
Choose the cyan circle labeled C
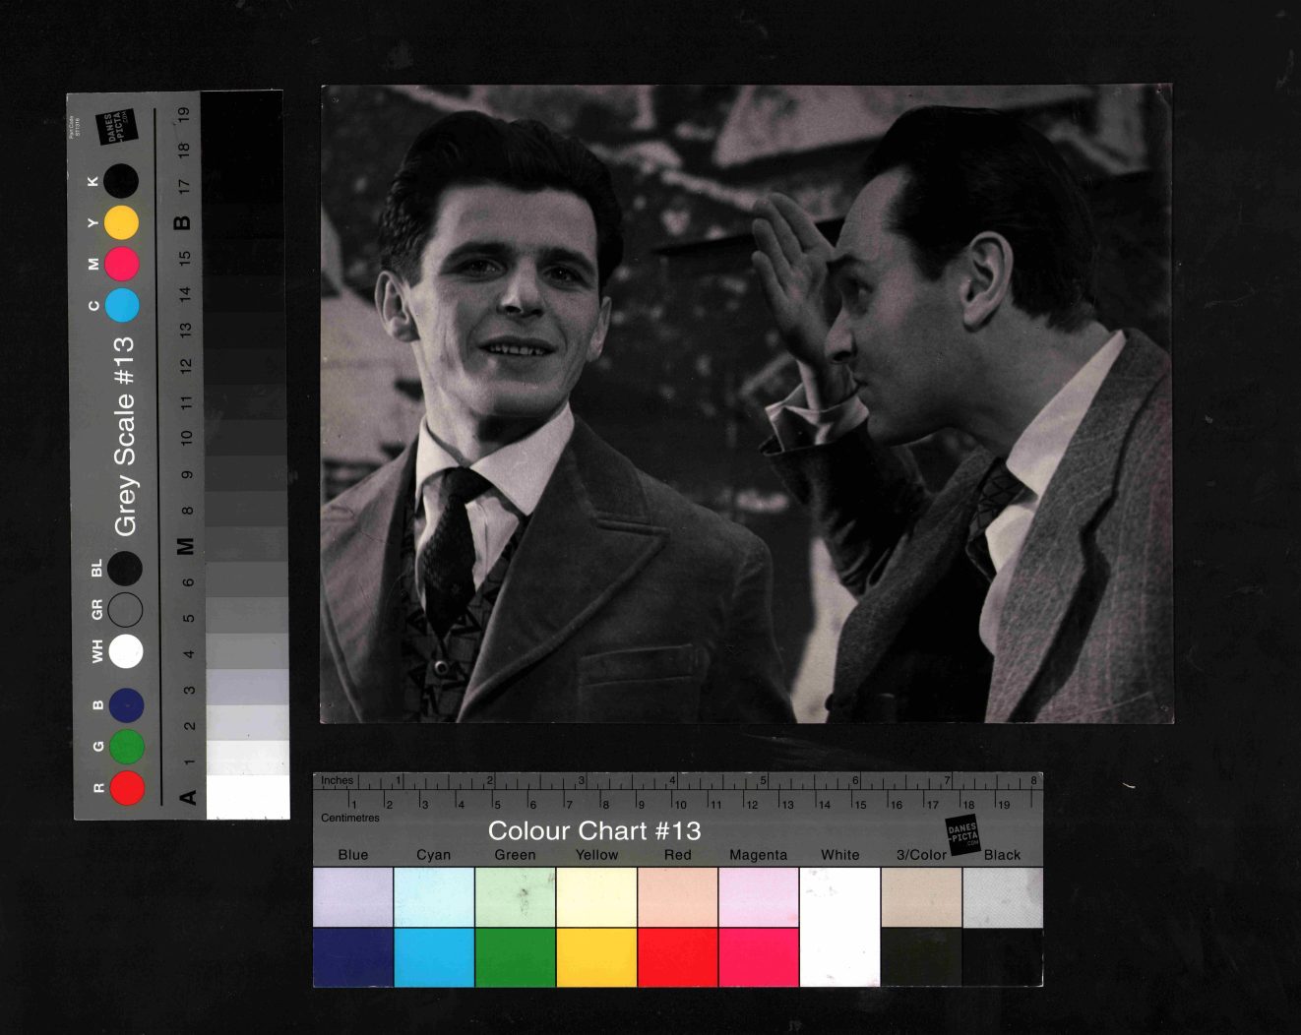(x=122, y=305)
